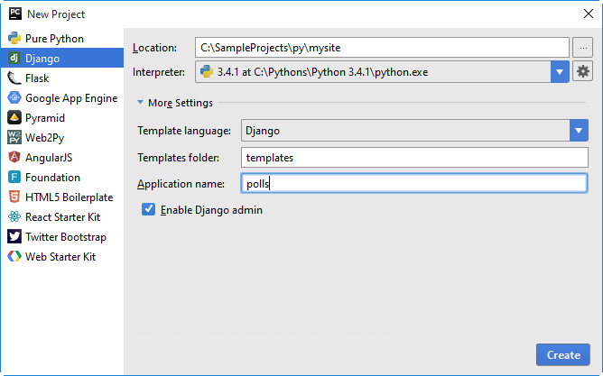The height and width of the screenshot is (376, 603).
Task: Click the Web Starter Kit brackets icon
Action: [14, 256]
